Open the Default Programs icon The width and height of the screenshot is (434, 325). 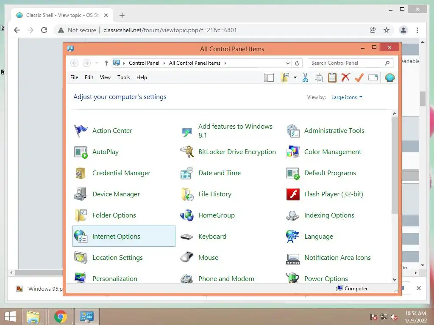point(293,173)
